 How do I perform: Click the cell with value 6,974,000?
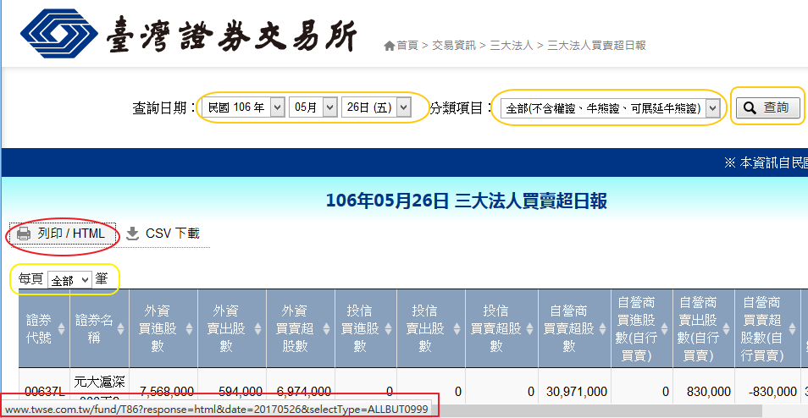click(303, 393)
